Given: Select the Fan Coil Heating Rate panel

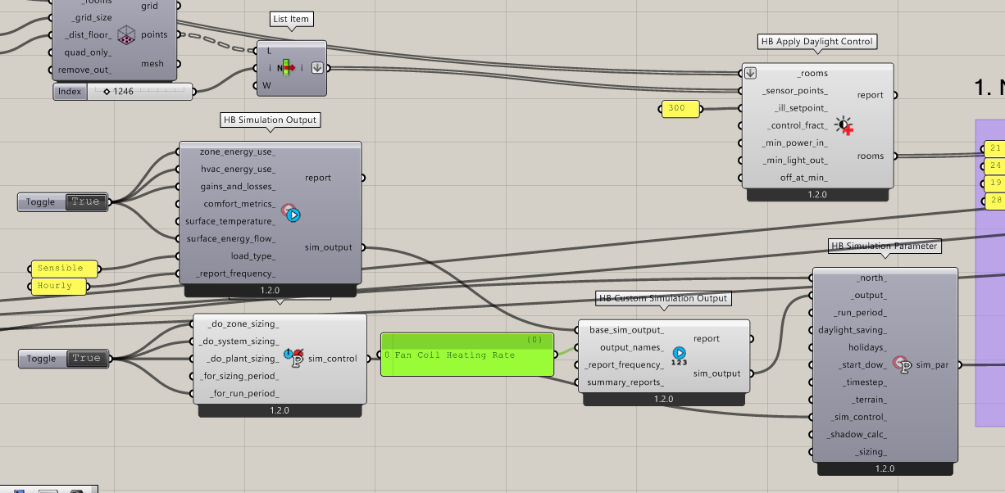Looking at the screenshot, I should tap(467, 355).
